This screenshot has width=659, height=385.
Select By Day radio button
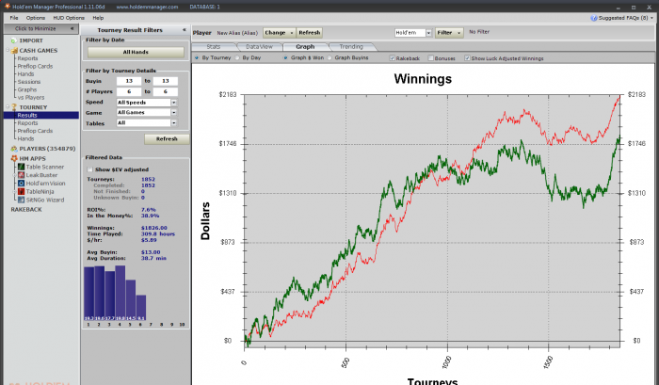[237, 58]
